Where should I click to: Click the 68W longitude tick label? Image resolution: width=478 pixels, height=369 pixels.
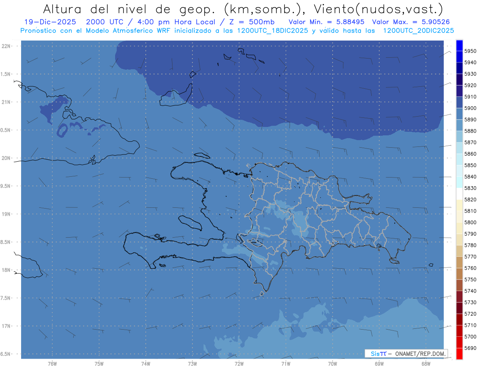(426, 363)
